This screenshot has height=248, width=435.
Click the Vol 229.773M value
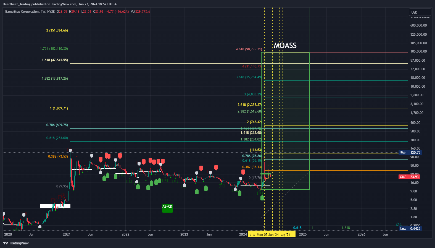coord(140,12)
